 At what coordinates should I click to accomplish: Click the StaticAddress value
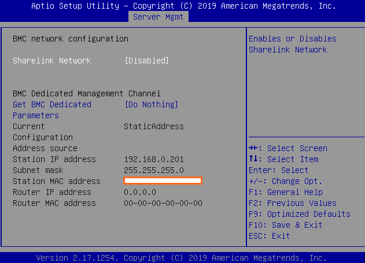(x=154, y=126)
